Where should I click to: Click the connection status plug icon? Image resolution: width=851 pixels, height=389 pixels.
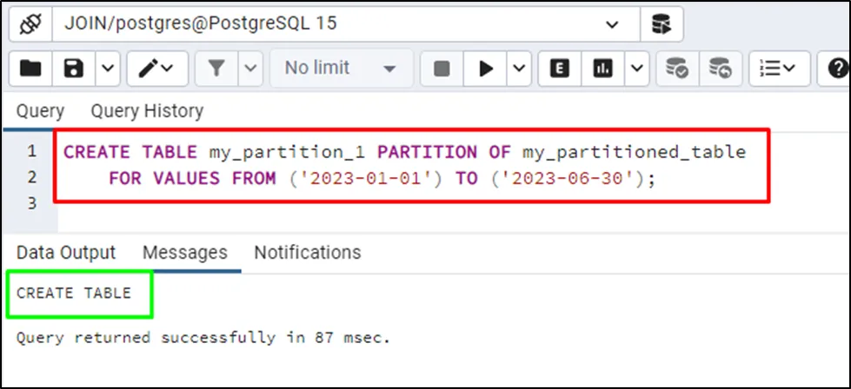pos(30,24)
